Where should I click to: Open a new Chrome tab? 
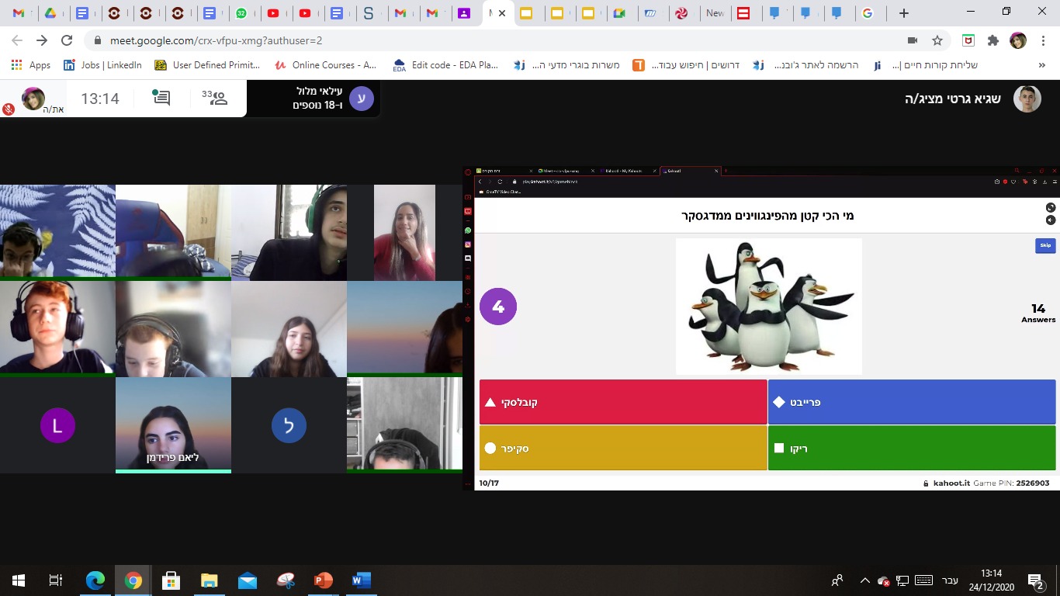pos(903,13)
